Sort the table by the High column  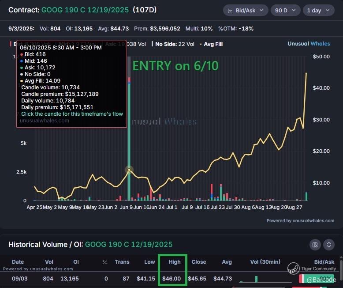point(175,261)
